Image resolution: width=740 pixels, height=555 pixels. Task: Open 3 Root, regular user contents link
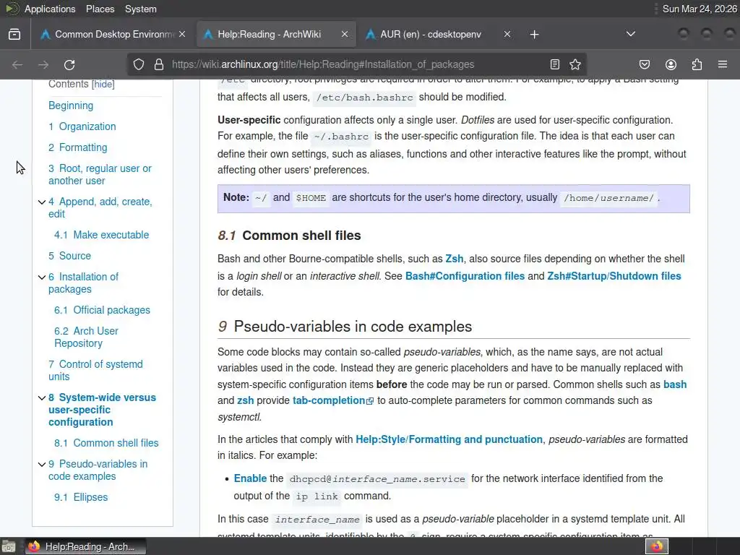100,175
